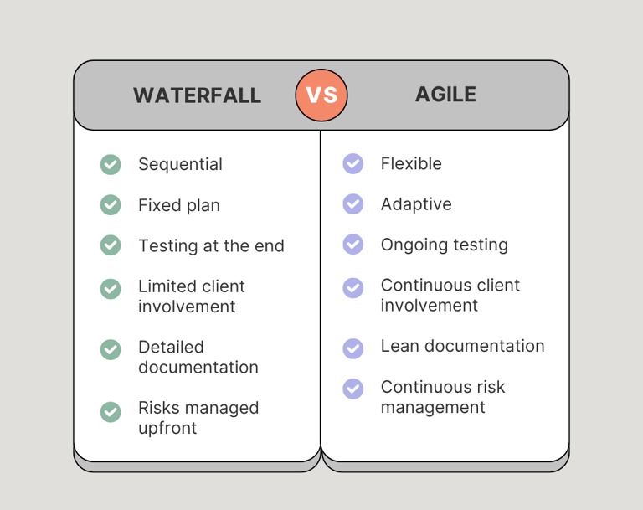Click the AGILE column heading
This screenshot has width=643, height=510.
pos(445,95)
